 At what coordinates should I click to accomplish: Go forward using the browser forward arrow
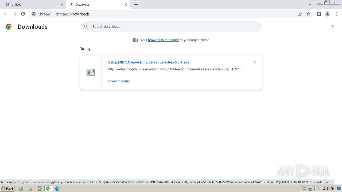click(x=14, y=14)
